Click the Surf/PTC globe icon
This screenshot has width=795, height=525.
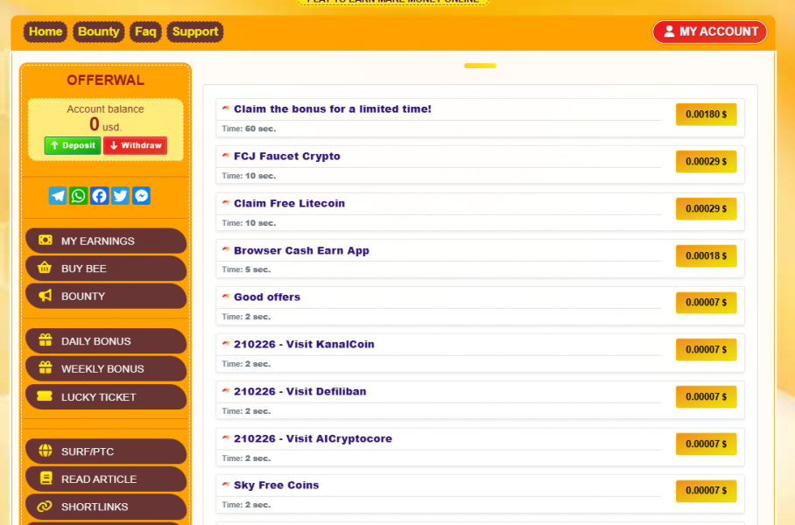click(45, 451)
